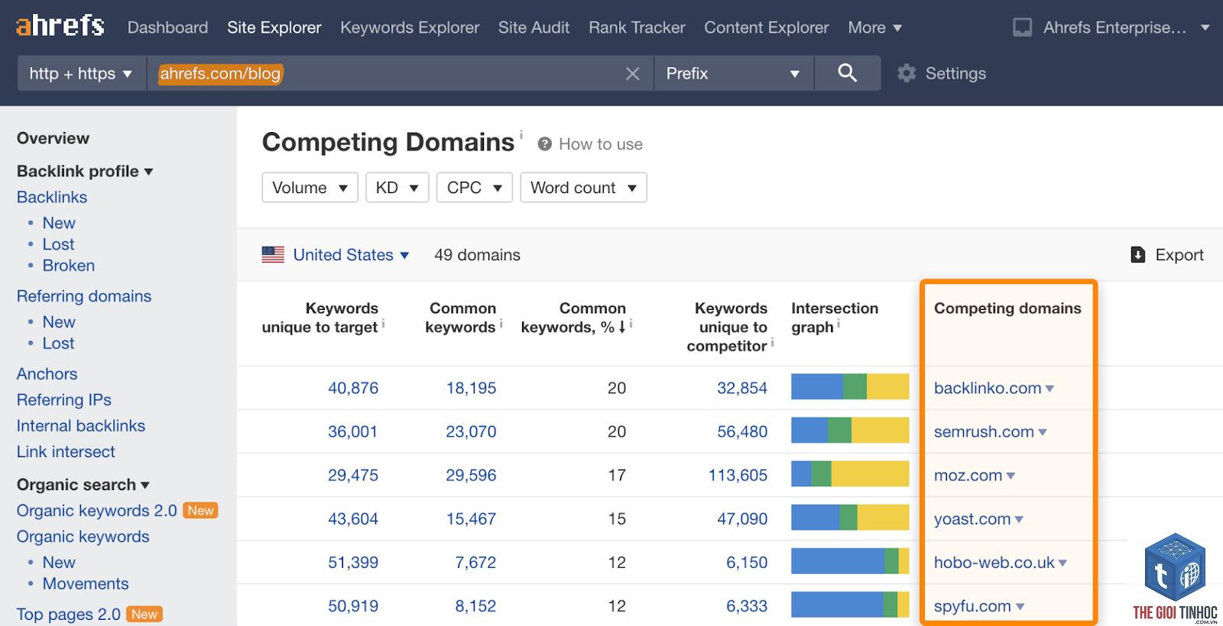
Task: Open the Word count filter dropdown
Action: [x=583, y=188]
